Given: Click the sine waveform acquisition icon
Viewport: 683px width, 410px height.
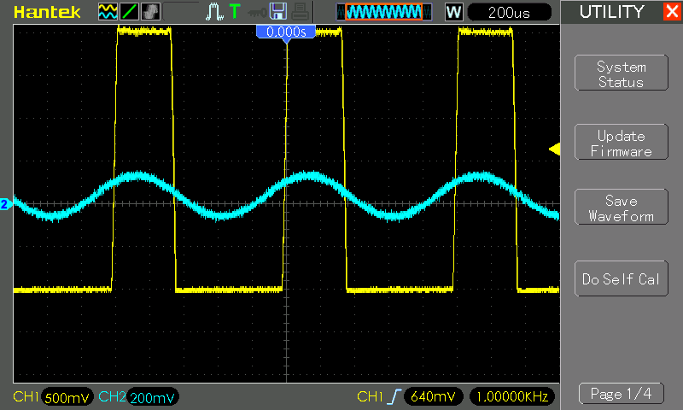Looking at the screenshot, I should coord(108,12).
